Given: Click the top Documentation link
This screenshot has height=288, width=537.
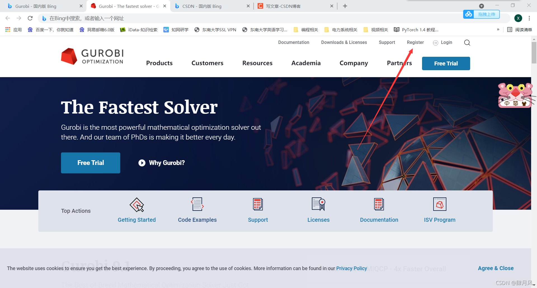Looking at the screenshot, I should [294, 42].
